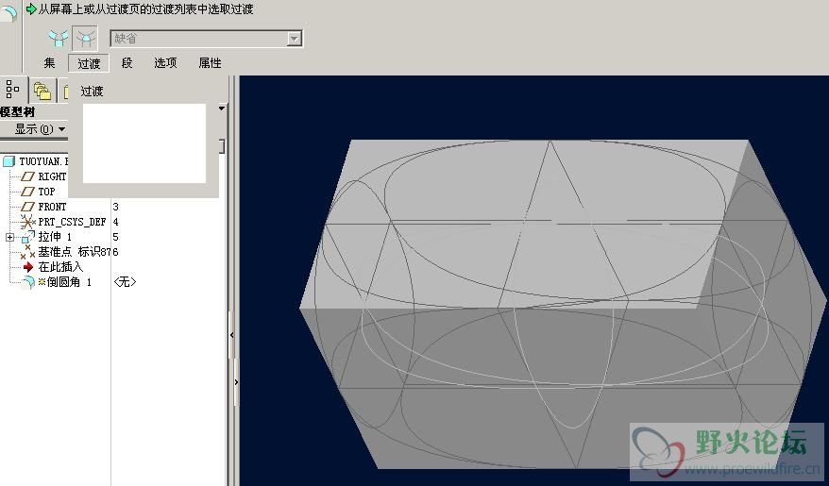Click the feature number 5 cell
This screenshot has height=486, width=829.
tap(116, 237)
